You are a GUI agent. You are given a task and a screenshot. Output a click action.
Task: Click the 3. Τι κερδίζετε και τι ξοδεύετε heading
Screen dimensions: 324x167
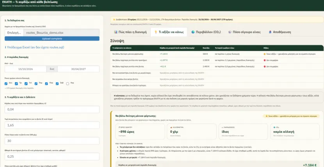click(x=21, y=97)
